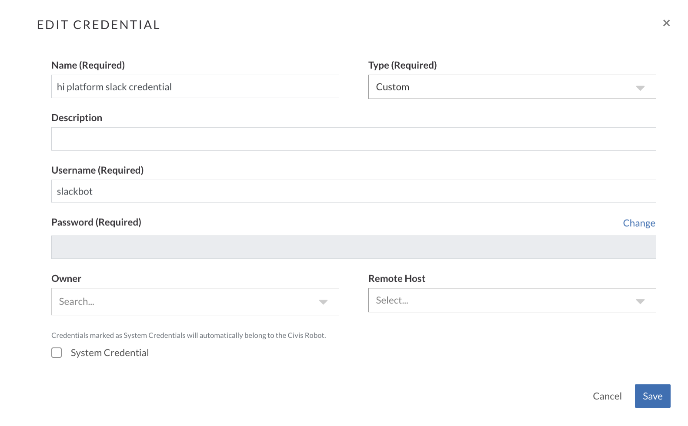
Task: Focus the Name input field
Action: coord(195,86)
